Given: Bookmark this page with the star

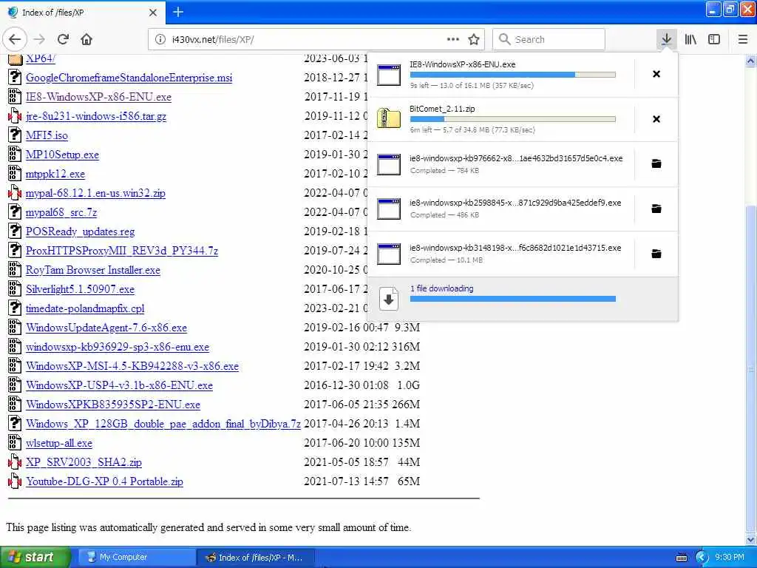Looking at the screenshot, I should (474, 39).
